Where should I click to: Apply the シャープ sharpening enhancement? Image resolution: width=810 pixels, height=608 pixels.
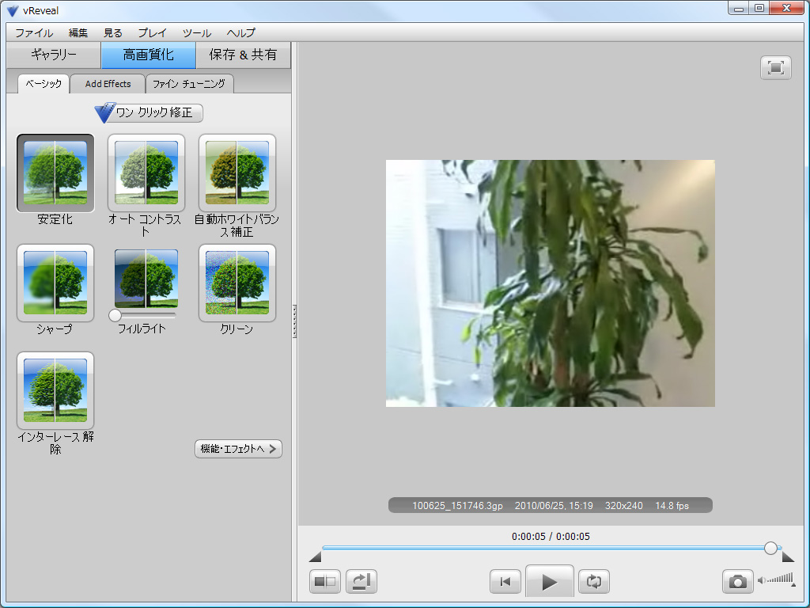[x=55, y=283]
